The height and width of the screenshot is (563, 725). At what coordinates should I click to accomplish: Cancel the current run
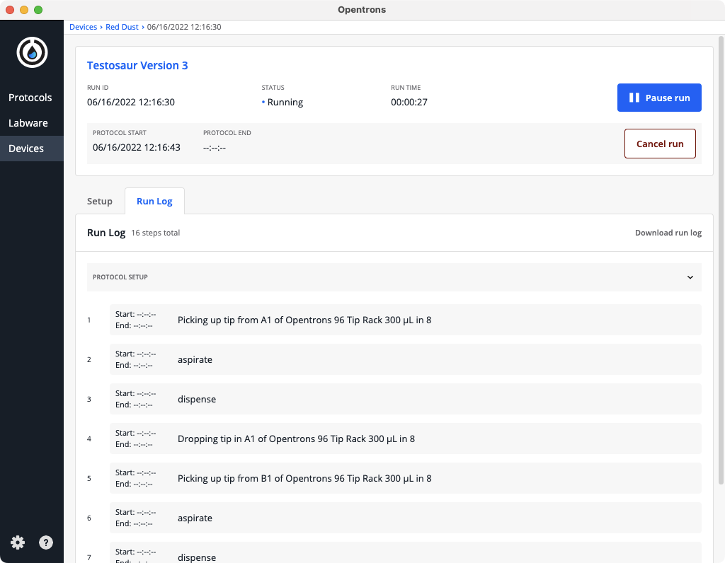point(660,144)
